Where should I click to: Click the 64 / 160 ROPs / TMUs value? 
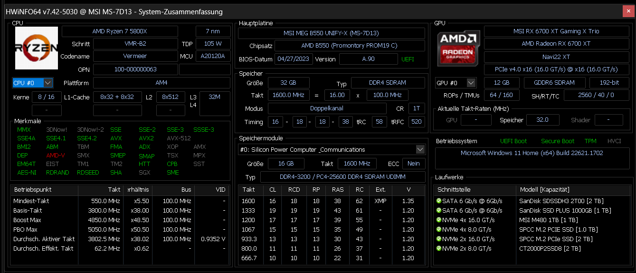pos(501,95)
